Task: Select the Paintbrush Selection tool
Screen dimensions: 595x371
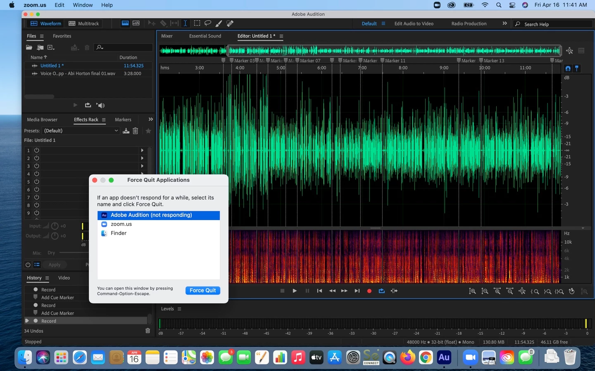Action: [219, 23]
